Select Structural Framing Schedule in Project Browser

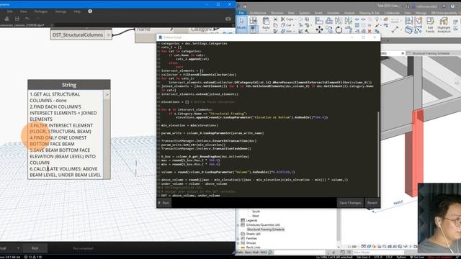point(266,230)
